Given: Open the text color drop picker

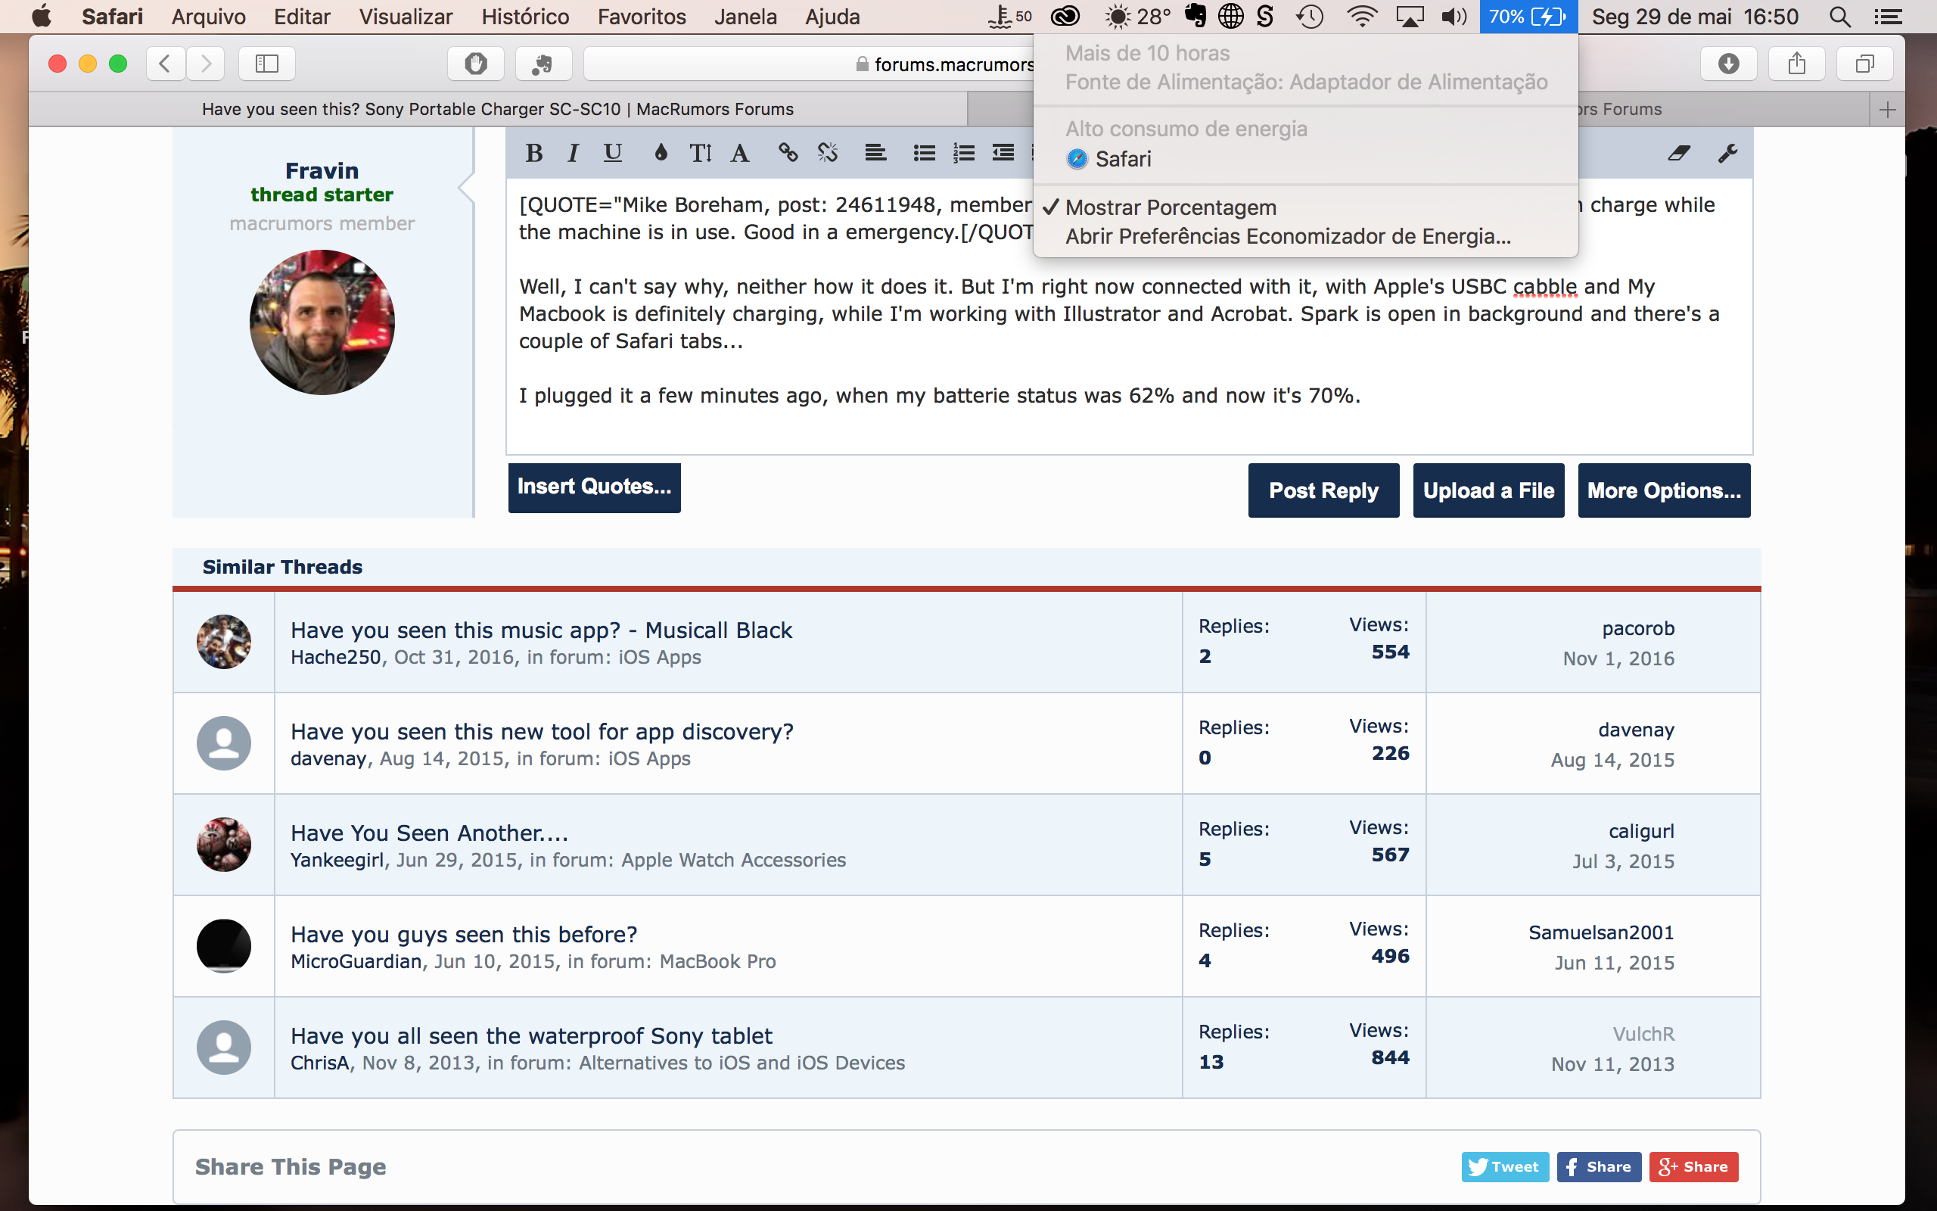Looking at the screenshot, I should coord(661,153).
